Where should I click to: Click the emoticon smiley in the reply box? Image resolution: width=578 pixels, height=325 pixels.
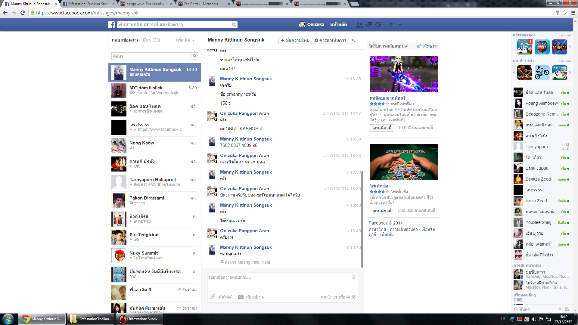pos(354,277)
